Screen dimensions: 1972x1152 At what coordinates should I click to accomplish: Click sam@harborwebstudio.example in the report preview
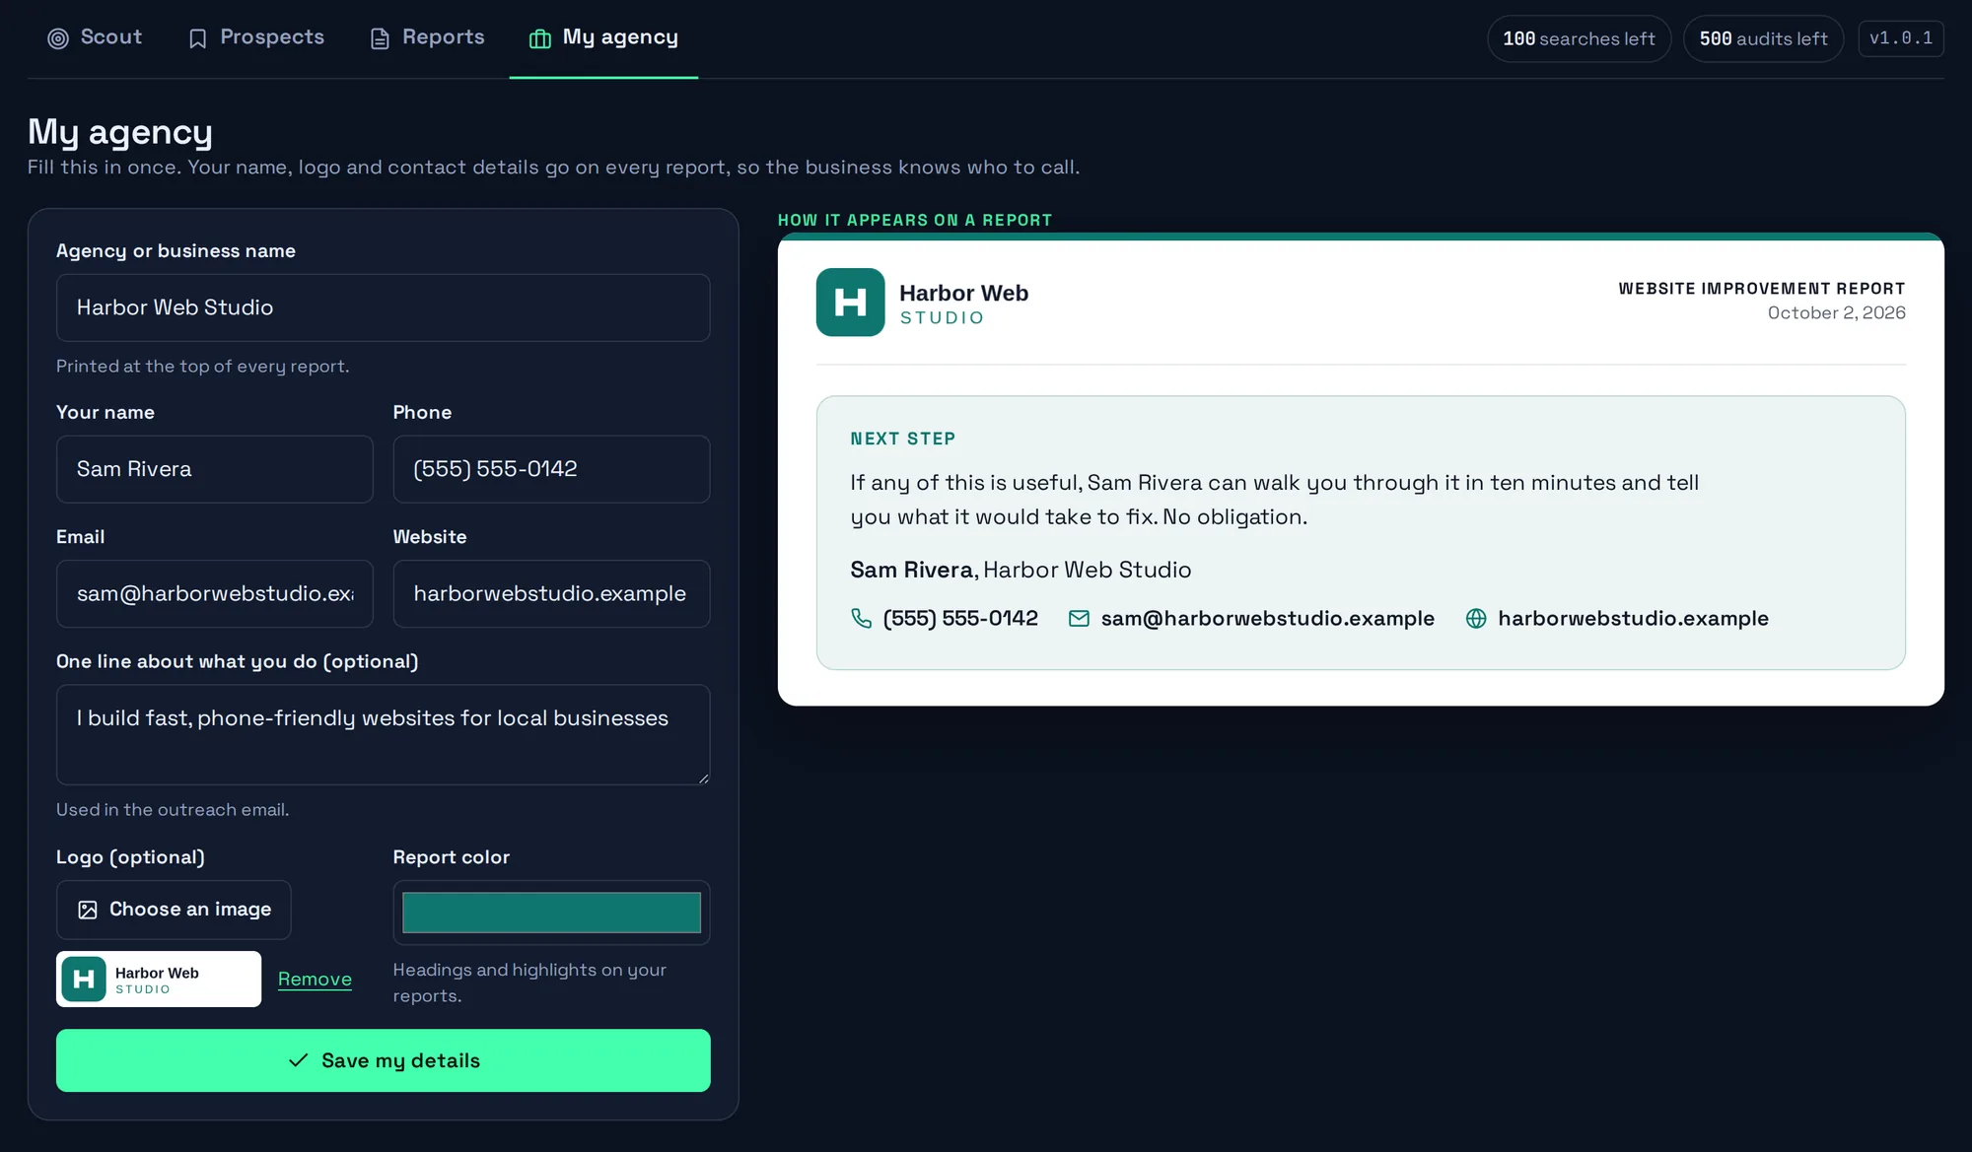1267,618
